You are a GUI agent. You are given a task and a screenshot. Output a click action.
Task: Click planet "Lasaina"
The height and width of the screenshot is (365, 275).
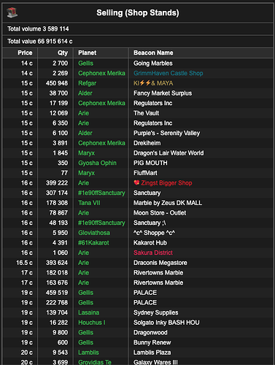tap(88, 312)
